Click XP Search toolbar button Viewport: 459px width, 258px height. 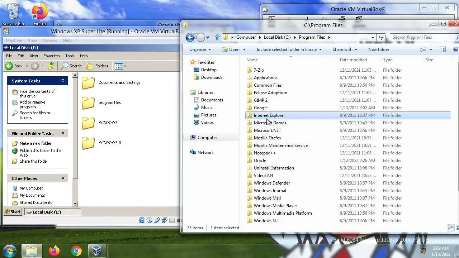pos(71,66)
